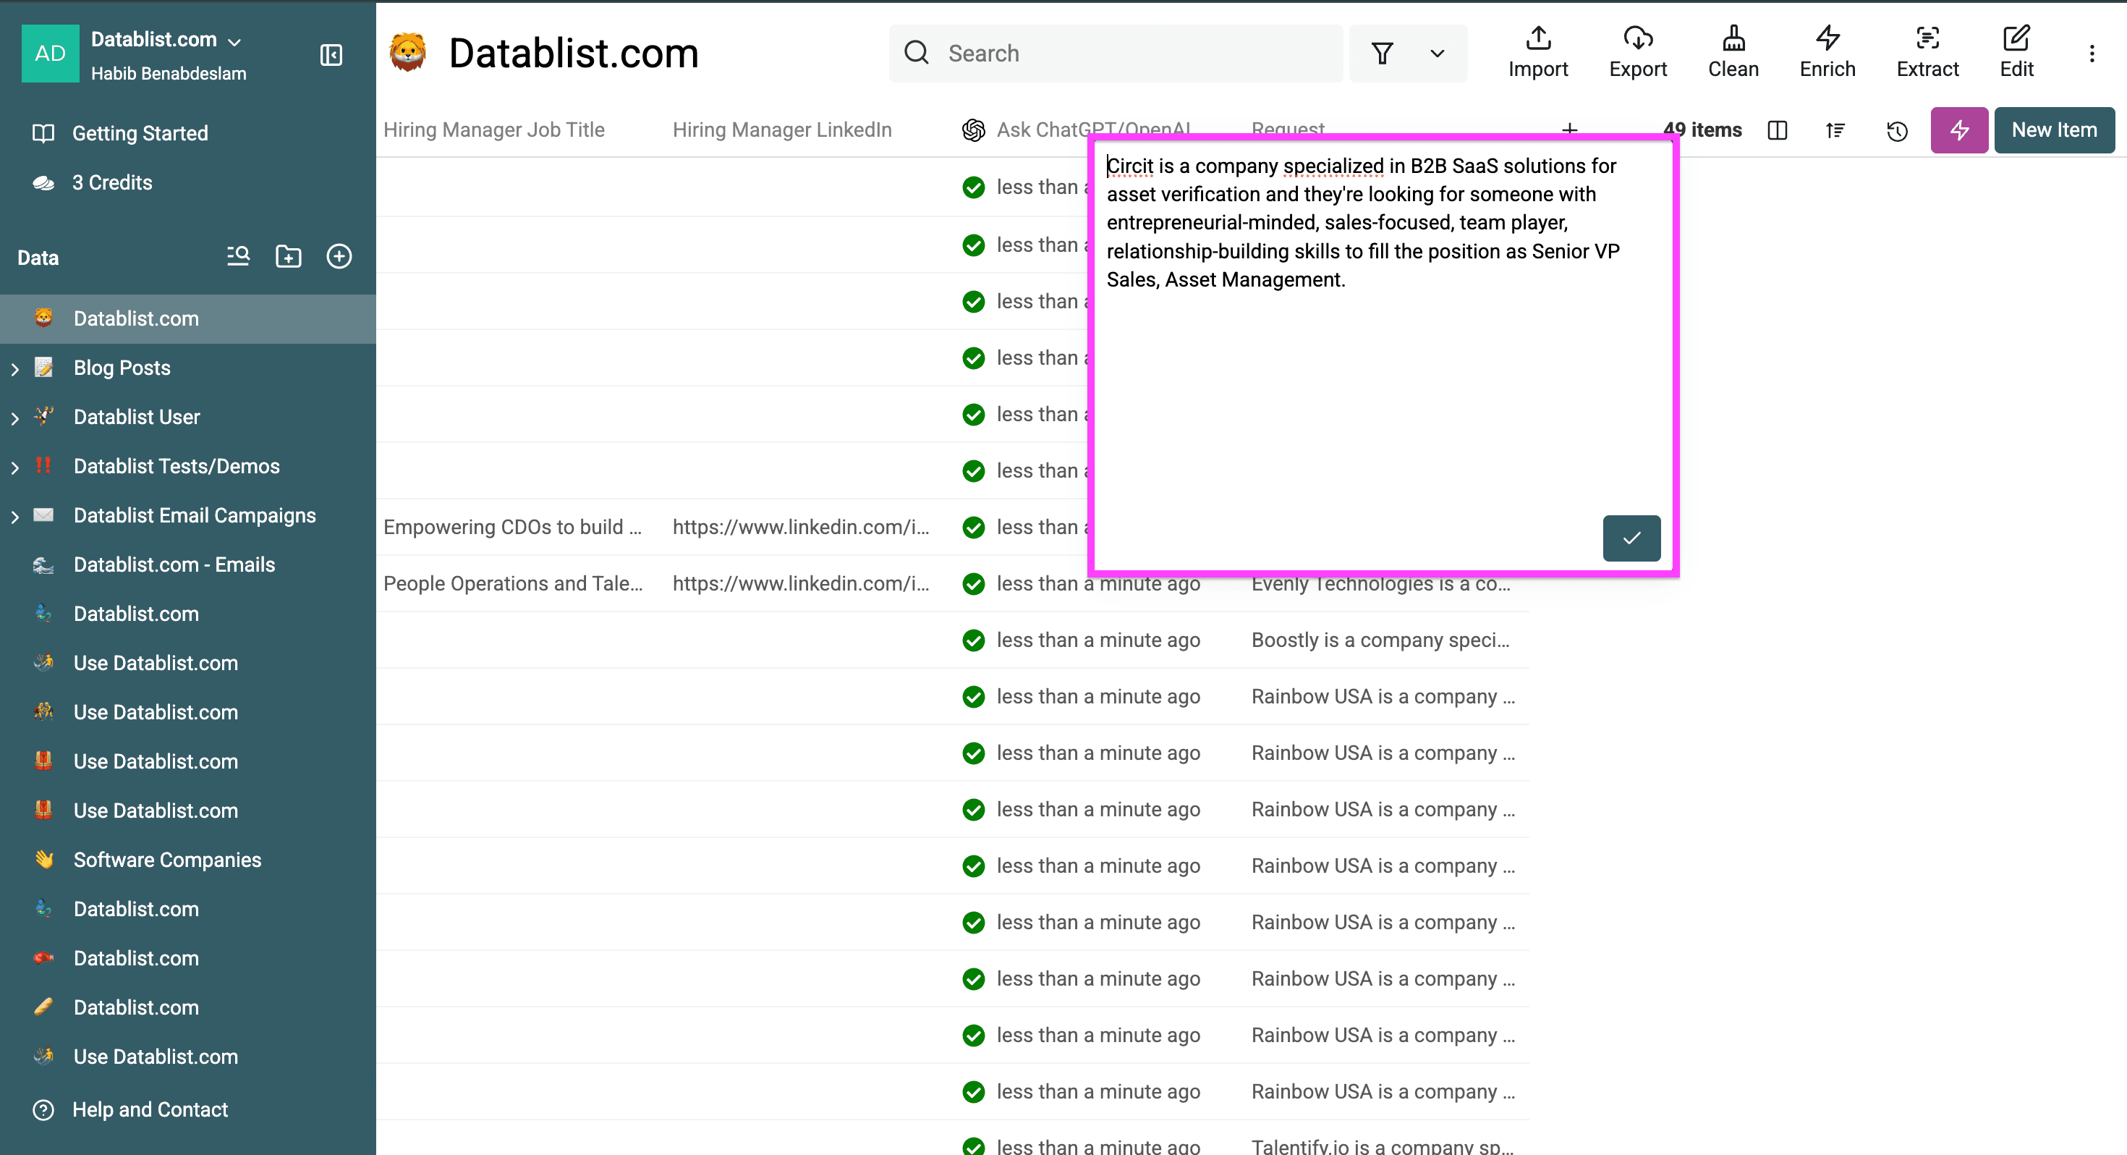Open Software Companies collection
The image size is (2127, 1155).
pos(167,859)
